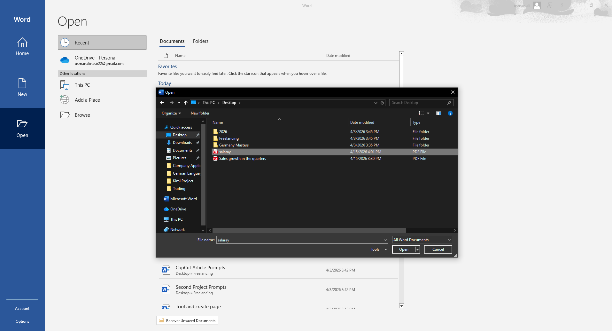Open the All Word Documents file type dropdown

422,240
